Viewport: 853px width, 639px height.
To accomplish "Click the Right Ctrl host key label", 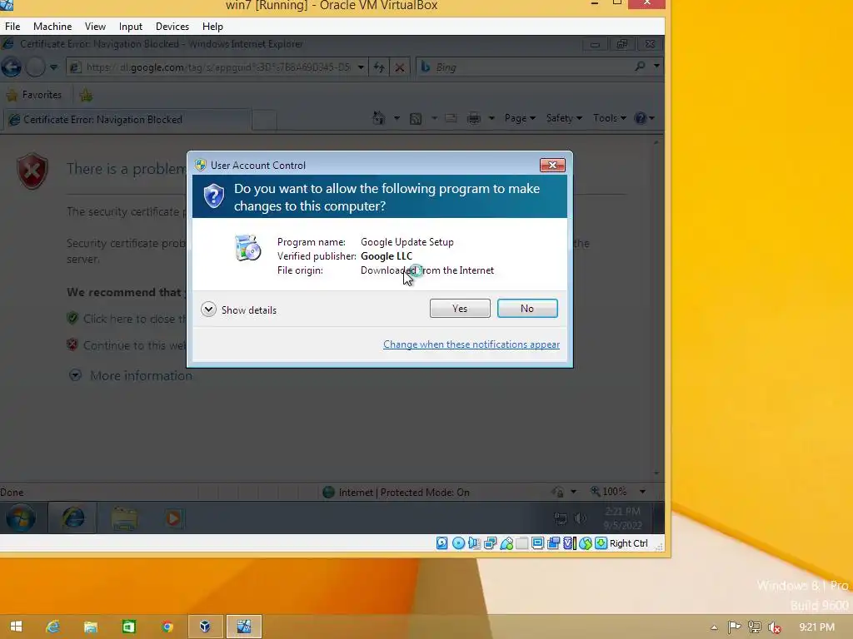I will click(628, 542).
